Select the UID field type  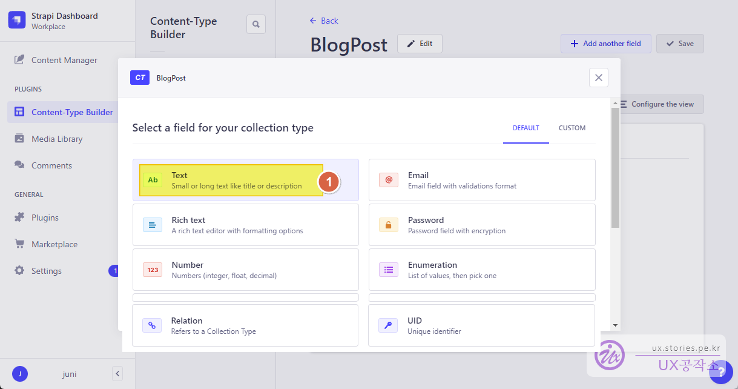[x=481, y=325]
